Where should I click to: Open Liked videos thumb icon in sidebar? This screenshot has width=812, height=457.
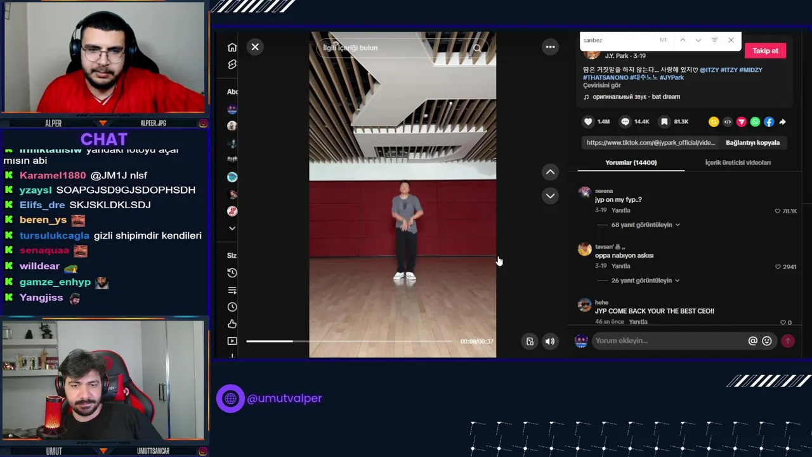coord(232,324)
